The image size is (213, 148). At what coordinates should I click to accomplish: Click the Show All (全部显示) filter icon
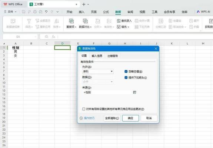[x=37, y=21]
